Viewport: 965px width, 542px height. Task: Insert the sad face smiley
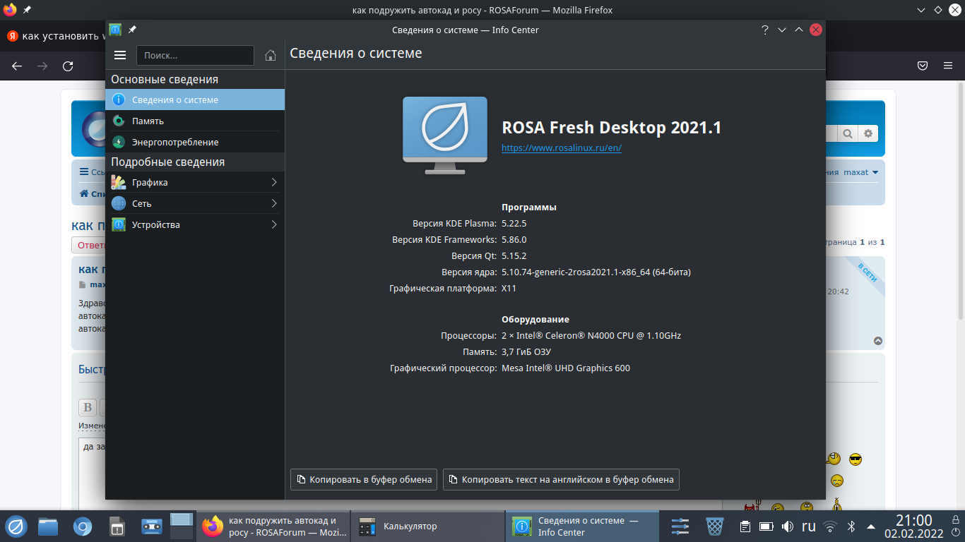837,481
